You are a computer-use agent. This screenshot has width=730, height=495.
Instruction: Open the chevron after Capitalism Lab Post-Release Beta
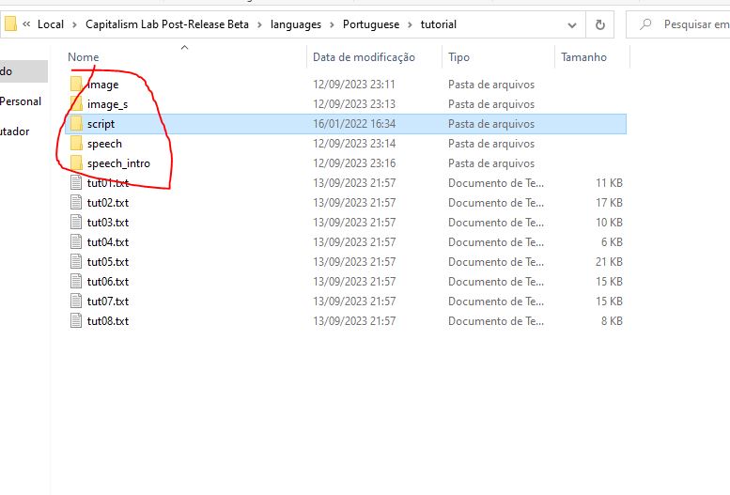260,24
